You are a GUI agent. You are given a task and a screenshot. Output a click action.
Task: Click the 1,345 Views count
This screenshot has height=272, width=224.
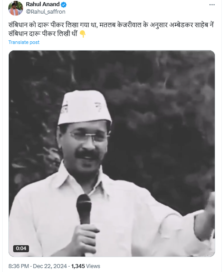pyautogui.click(x=86, y=266)
